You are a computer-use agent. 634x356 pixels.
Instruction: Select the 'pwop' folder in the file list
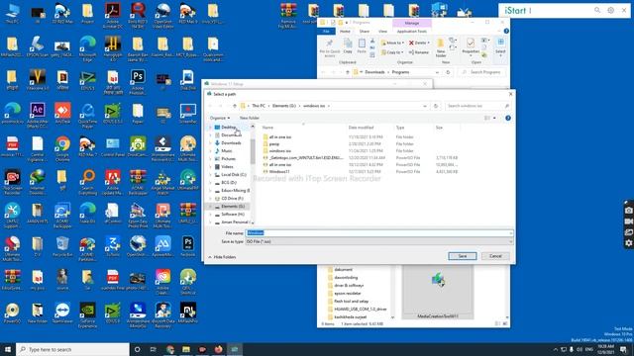[274, 144]
